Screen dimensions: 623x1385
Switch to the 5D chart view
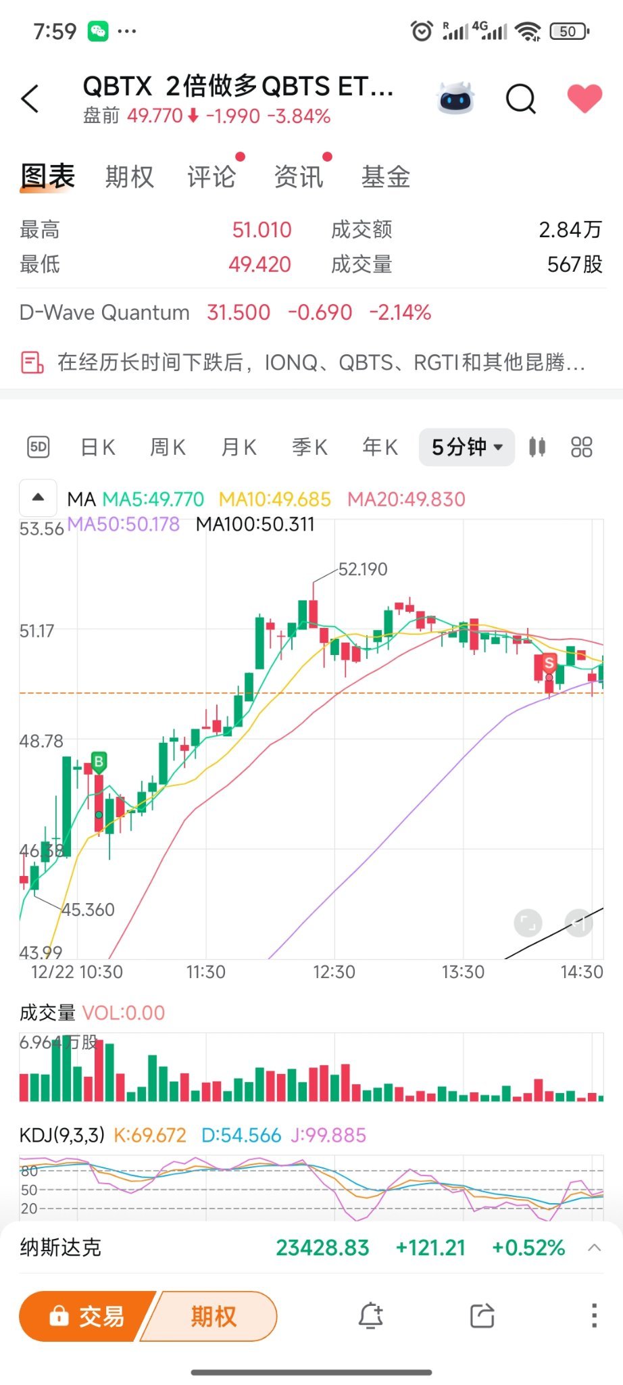39,447
